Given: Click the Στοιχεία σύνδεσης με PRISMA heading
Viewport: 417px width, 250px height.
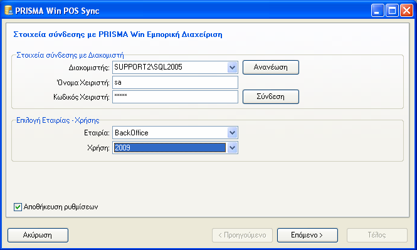Looking at the screenshot, I should (x=118, y=34).
